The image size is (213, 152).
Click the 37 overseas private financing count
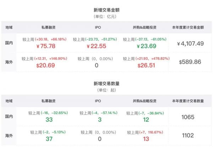click(x=49, y=139)
